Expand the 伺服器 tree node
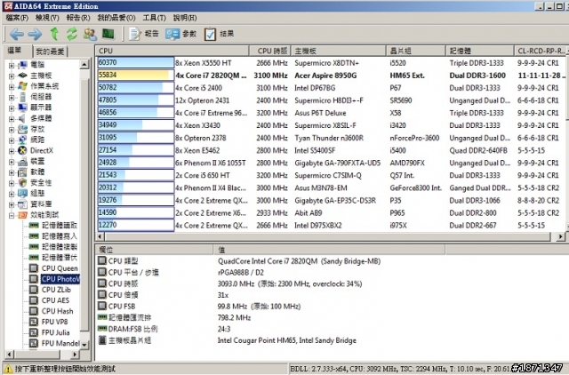Image resolution: width=569 pixels, height=375 pixels. pyautogui.click(x=12, y=98)
